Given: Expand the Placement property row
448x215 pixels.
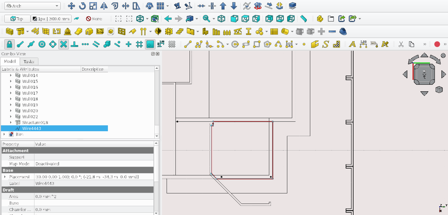Looking at the screenshot, I should (5, 177).
